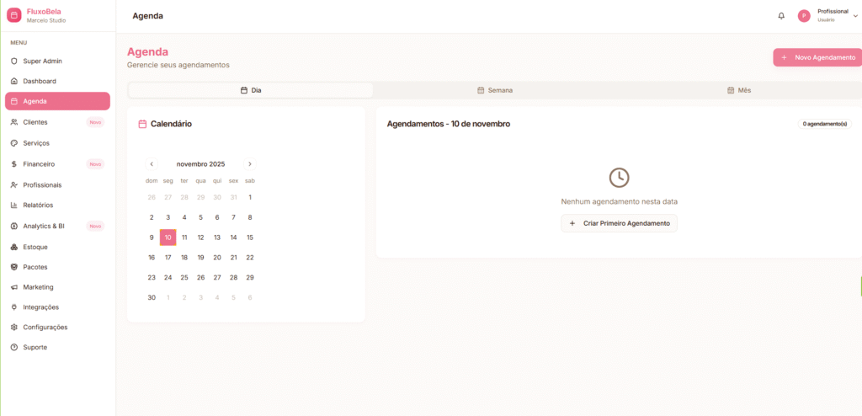Click the Integrações plug icon

14,307
